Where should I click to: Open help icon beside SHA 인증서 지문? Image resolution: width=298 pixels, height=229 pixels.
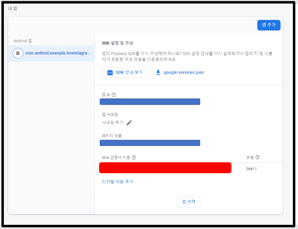[x=134, y=157]
